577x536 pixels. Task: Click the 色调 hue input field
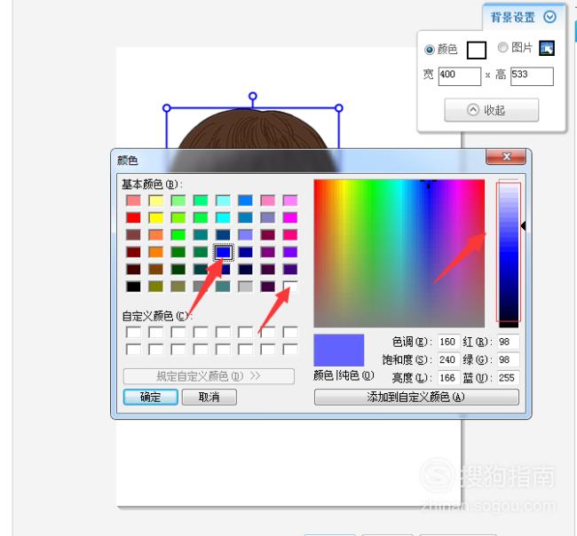(448, 342)
